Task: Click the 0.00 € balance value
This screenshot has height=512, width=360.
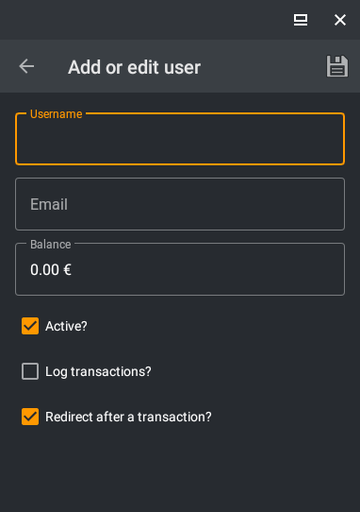Action: click(51, 270)
